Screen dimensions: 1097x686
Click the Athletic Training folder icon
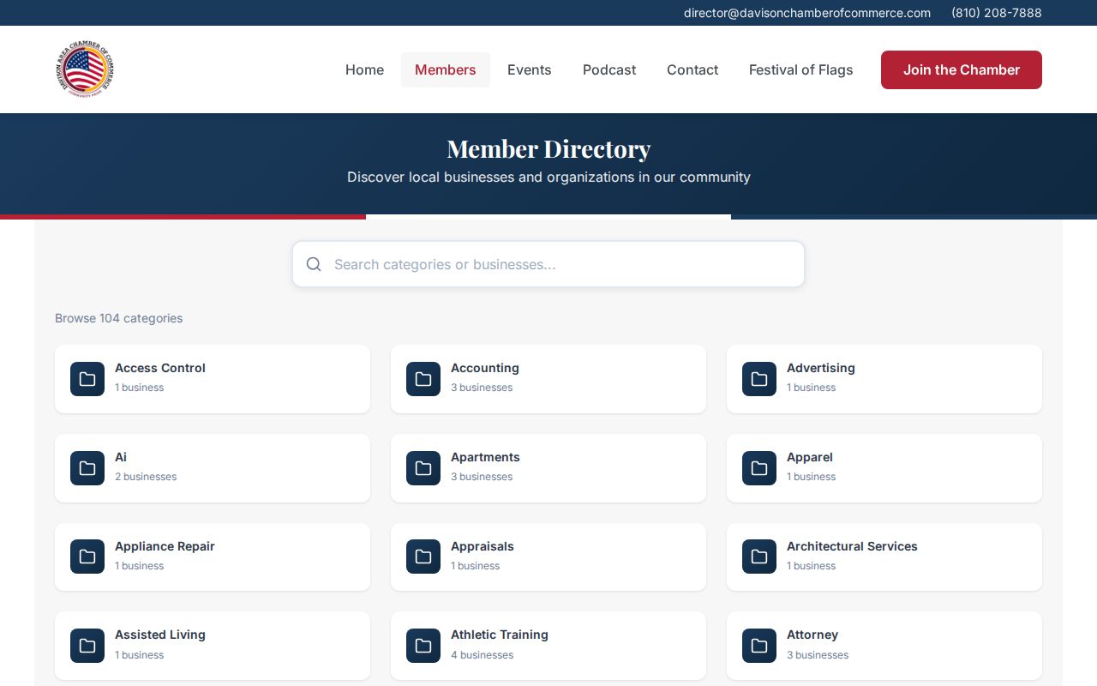423,646
